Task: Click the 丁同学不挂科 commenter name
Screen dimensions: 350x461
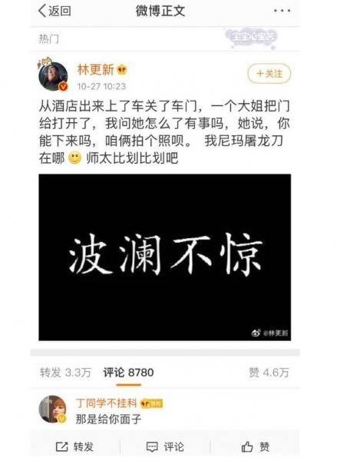Action: [x=106, y=403]
